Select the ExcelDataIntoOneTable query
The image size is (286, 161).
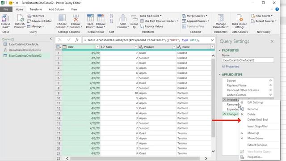click(x=24, y=44)
